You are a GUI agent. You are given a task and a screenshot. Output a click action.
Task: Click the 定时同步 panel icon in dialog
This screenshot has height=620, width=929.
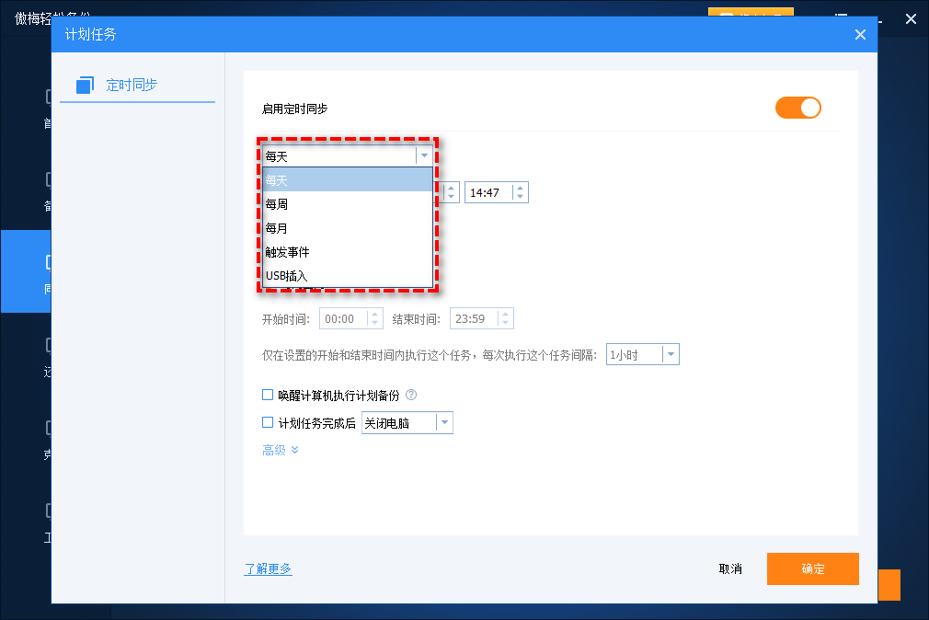pos(84,84)
